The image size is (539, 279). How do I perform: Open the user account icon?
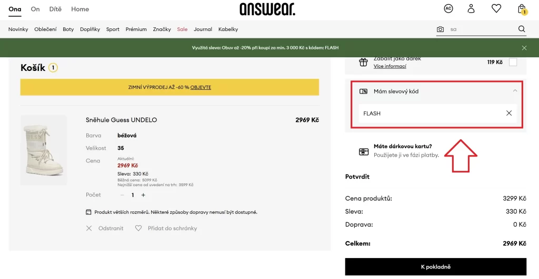[x=471, y=8]
